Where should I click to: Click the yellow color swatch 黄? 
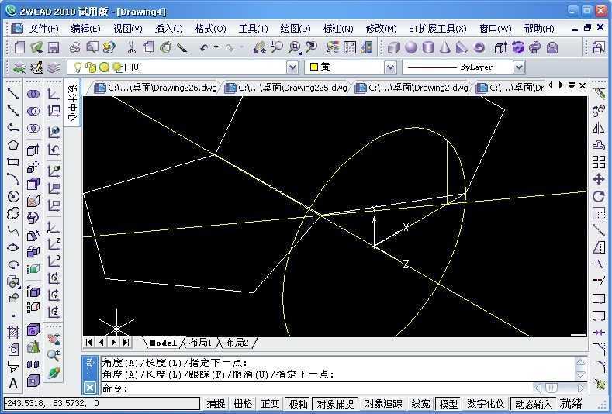click(x=313, y=67)
